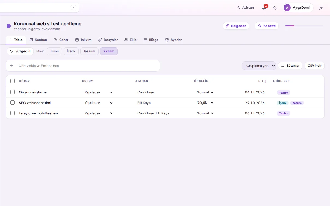Screen dimensions: 330x206
Task: Open status dropdown for Ön yüz geliştirme
Action: [x=99, y=92]
